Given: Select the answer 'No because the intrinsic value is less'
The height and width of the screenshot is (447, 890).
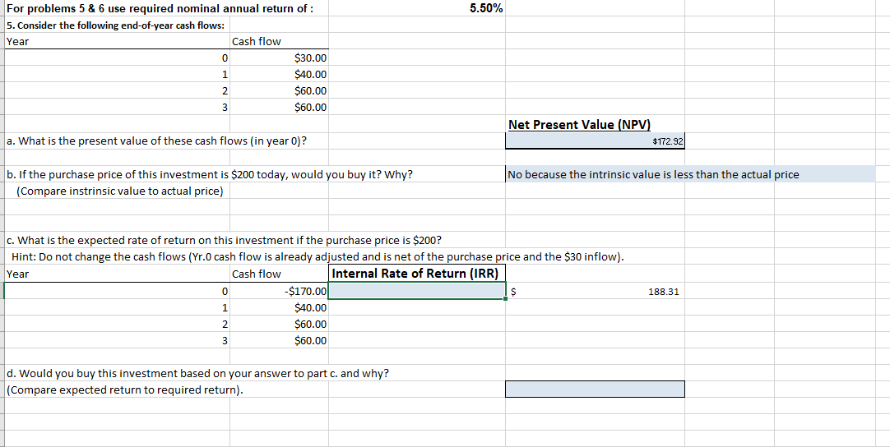Looking at the screenshot, I should coord(690,175).
